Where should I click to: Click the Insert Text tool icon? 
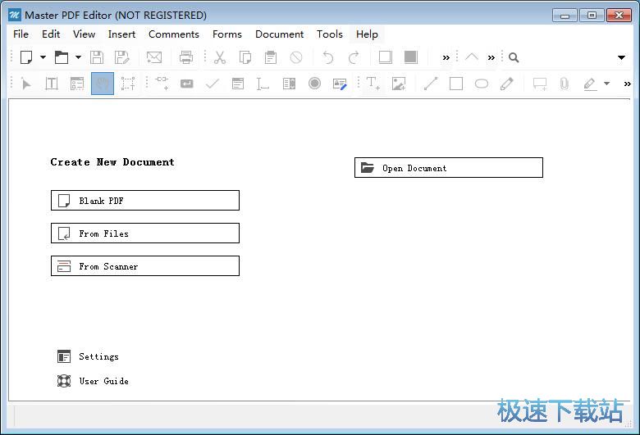click(373, 84)
